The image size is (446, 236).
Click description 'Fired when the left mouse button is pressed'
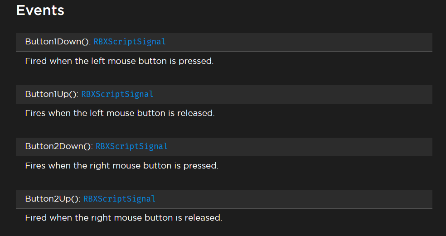[x=119, y=61]
